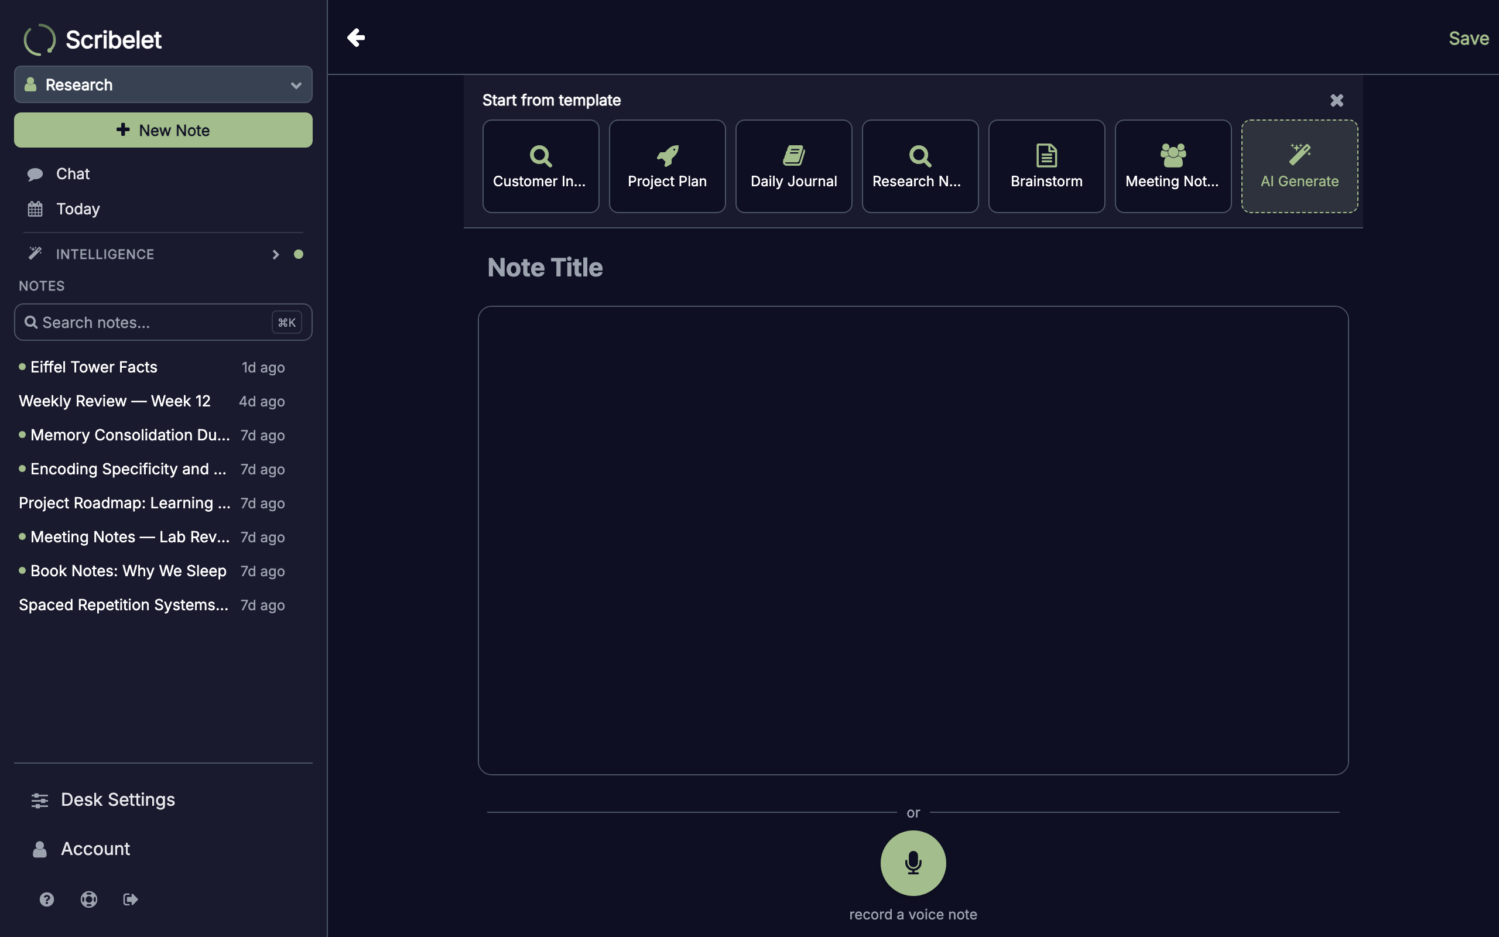Open the Account page
The width and height of the screenshot is (1499, 937).
coord(163,849)
